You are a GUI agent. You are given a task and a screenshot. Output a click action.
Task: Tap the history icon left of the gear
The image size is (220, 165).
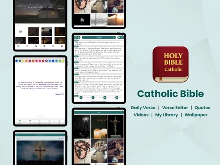pos(119,37)
